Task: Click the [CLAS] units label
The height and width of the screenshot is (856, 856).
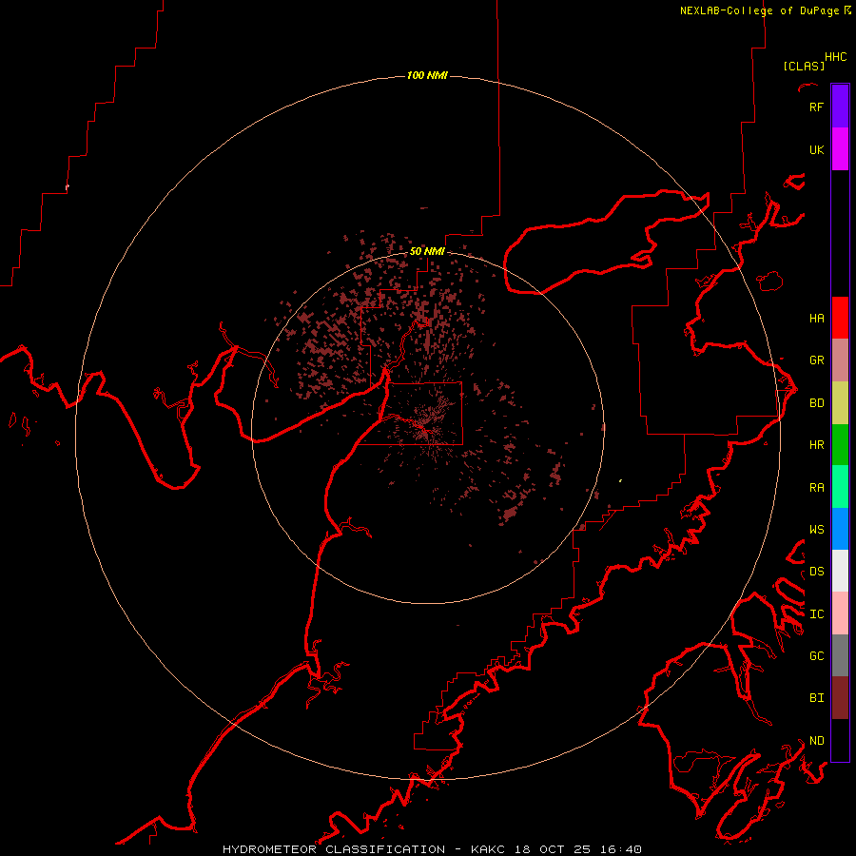Action: click(804, 66)
